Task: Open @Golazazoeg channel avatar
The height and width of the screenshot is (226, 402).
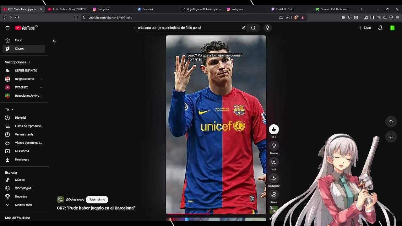Action: 61,200
